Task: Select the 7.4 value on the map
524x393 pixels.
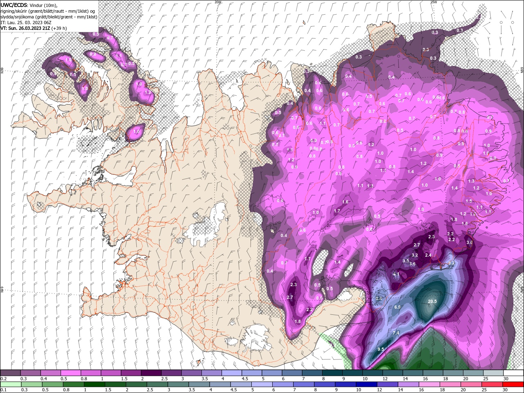Action: (x=396, y=333)
